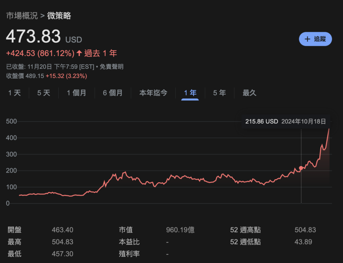Screen dimensions: 343x263
Task: Click the 市值 value 960.19億
Action: tap(180, 230)
